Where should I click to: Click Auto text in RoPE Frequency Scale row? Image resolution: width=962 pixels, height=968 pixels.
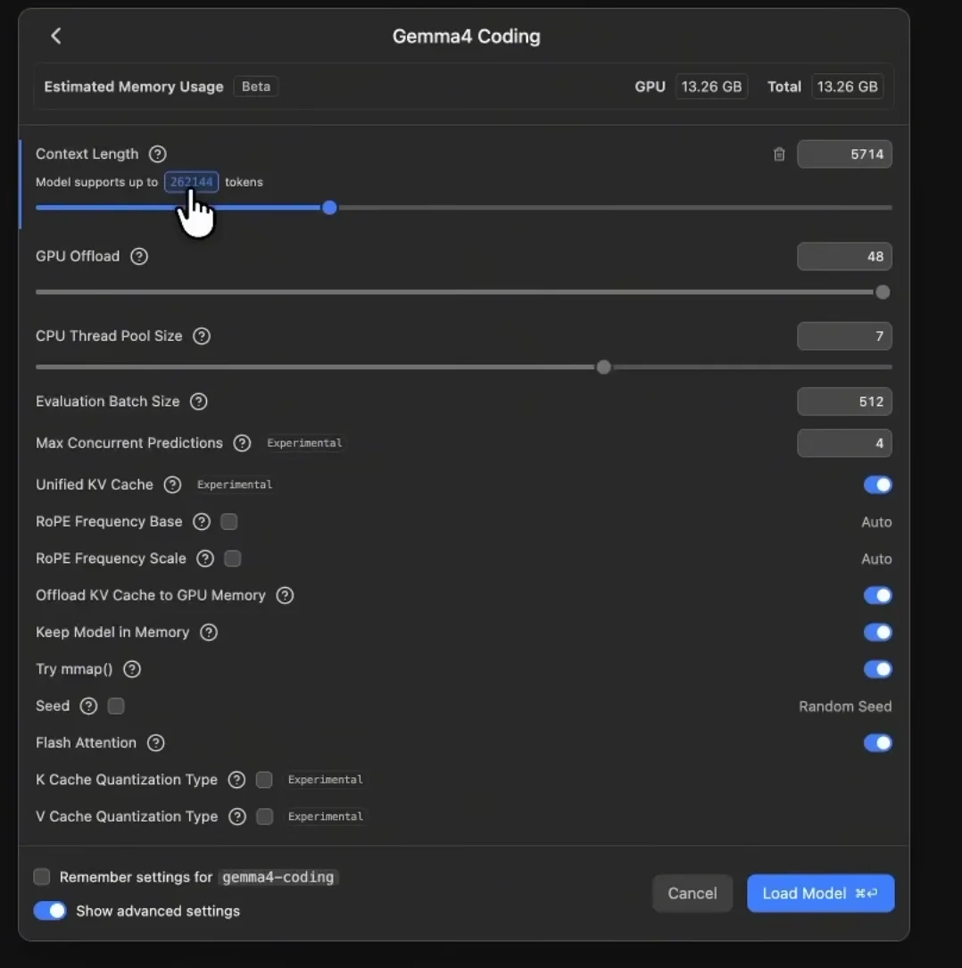pyautogui.click(x=876, y=558)
